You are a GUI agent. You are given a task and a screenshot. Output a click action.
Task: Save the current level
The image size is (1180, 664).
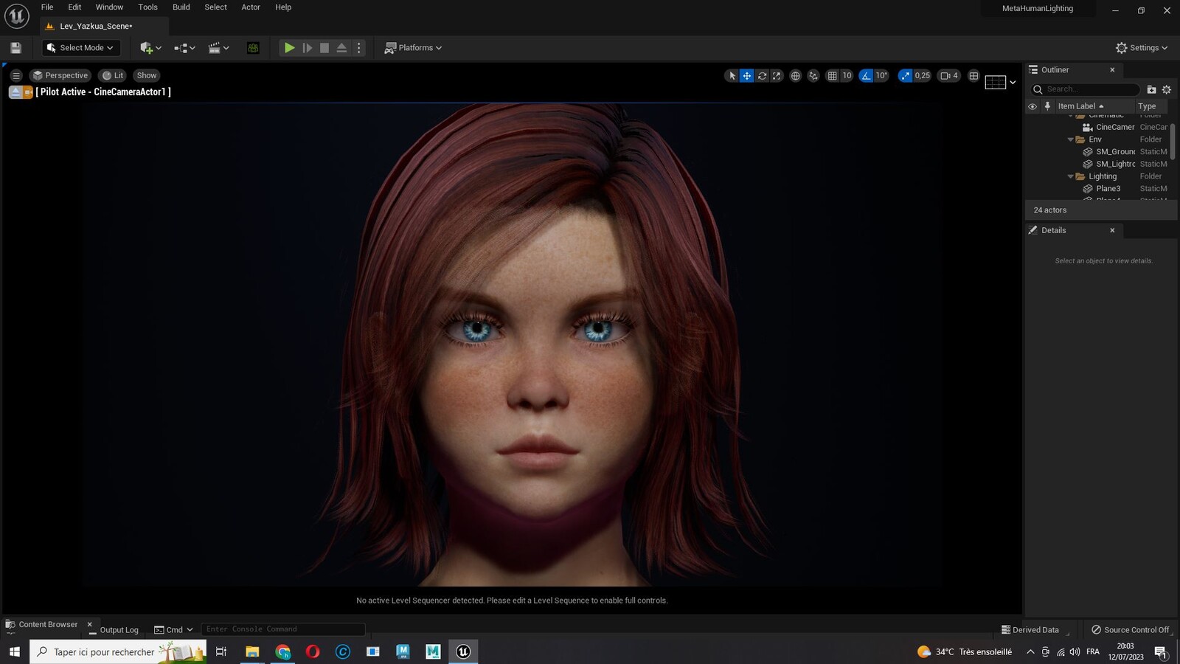pyautogui.click(x=15, y=48)
